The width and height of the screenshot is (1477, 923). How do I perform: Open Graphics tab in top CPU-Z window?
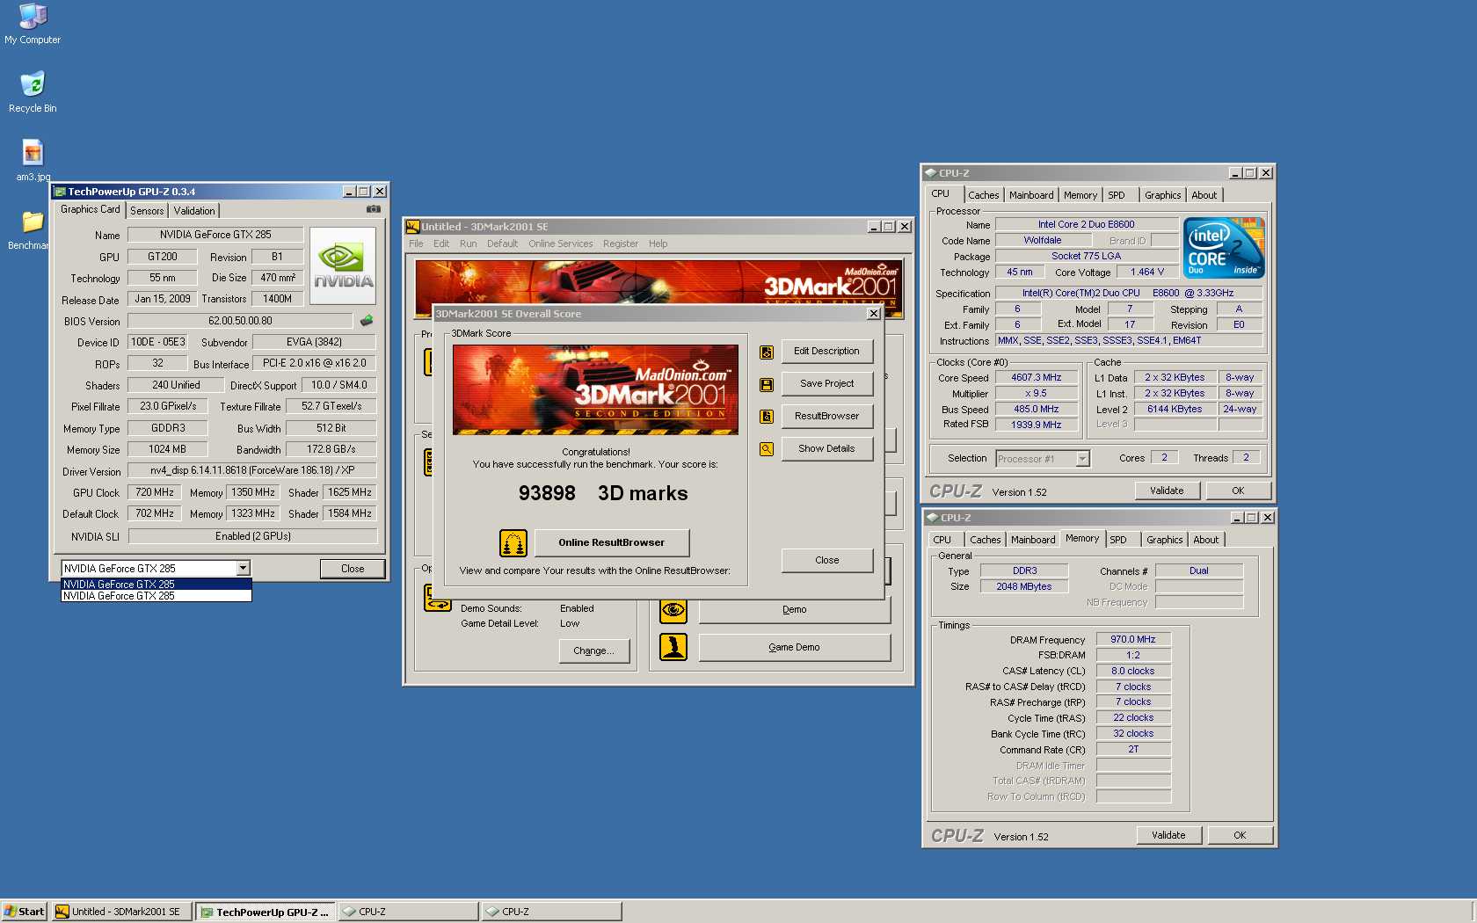tap(1163, 195)
